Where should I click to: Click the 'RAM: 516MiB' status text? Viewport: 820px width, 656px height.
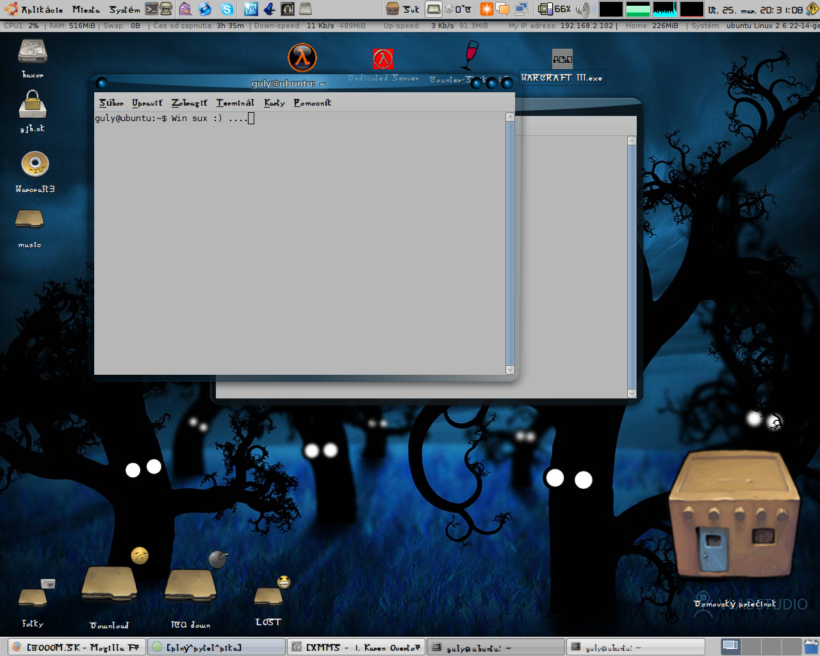pyautogui.click(x=72, y=26)
